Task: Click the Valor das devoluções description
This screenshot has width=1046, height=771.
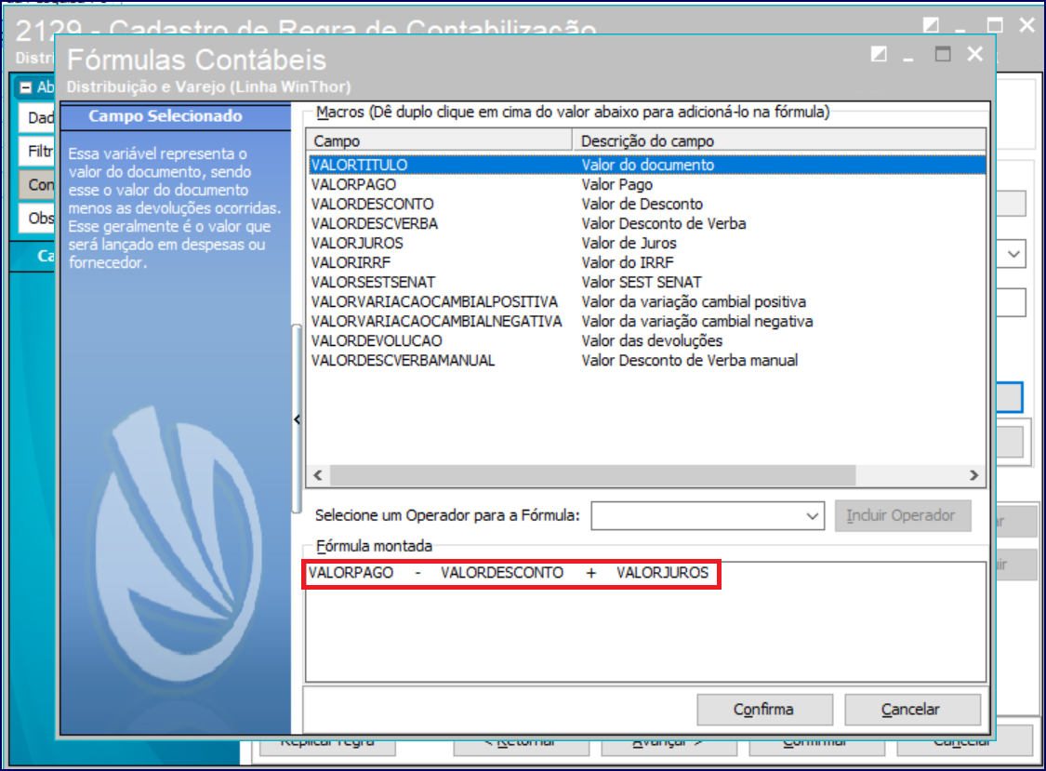Action: click(651, 340)
